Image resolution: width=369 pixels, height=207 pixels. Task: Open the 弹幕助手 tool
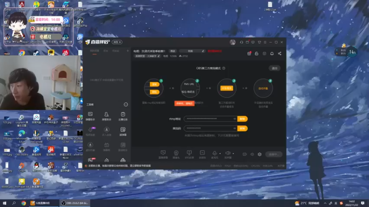[x=90, y=116]
